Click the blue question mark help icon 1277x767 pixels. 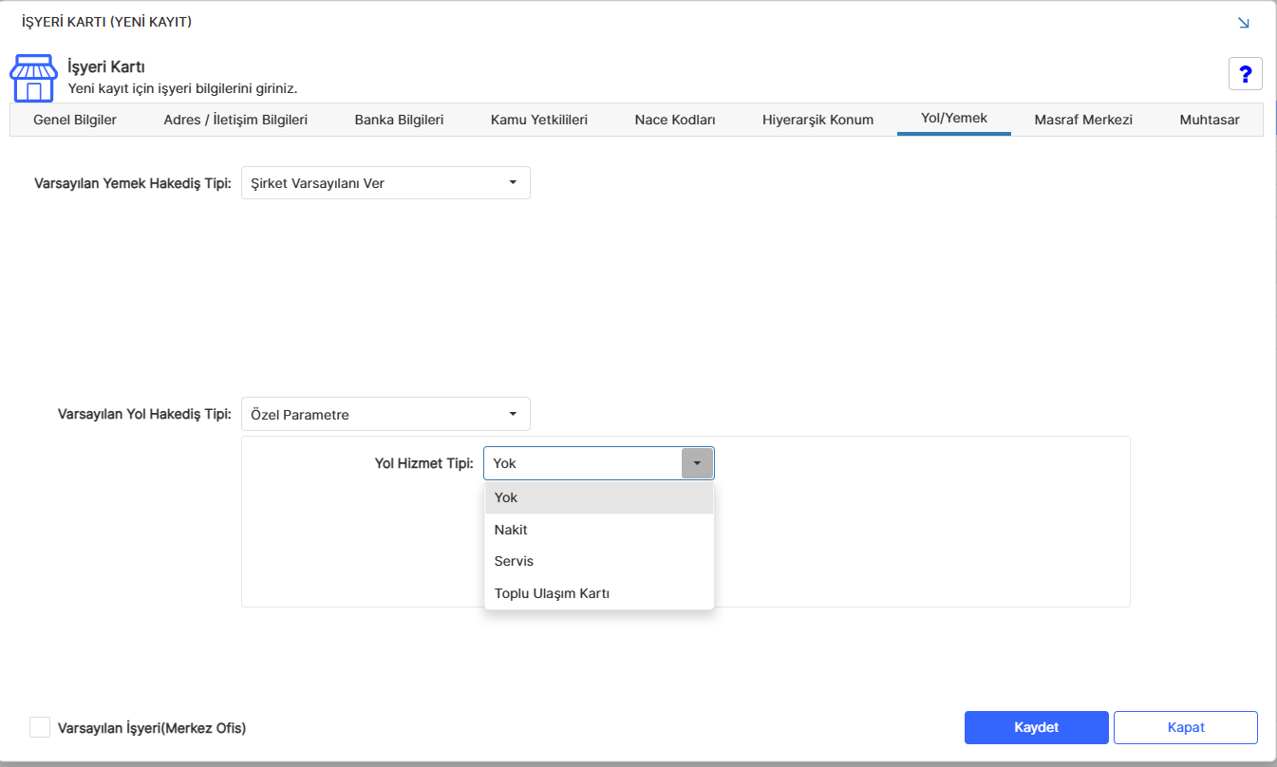click(x=1246, y=74)
